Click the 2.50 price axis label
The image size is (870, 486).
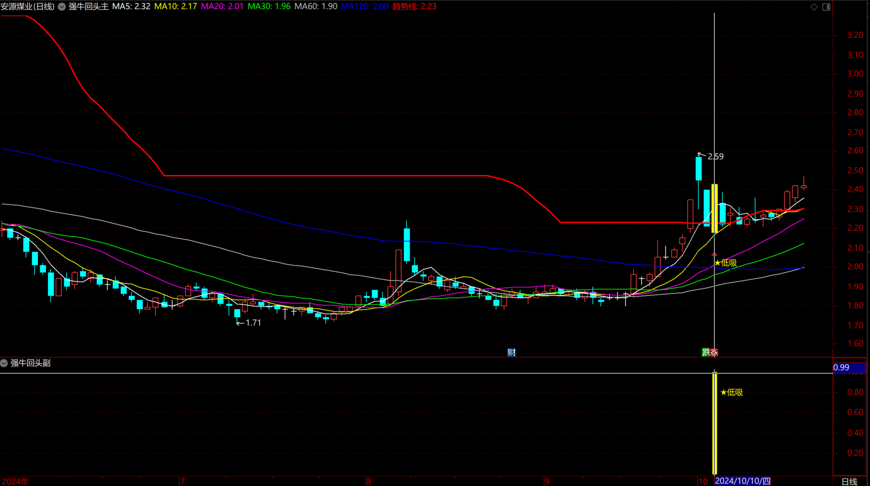click(855, 171)
